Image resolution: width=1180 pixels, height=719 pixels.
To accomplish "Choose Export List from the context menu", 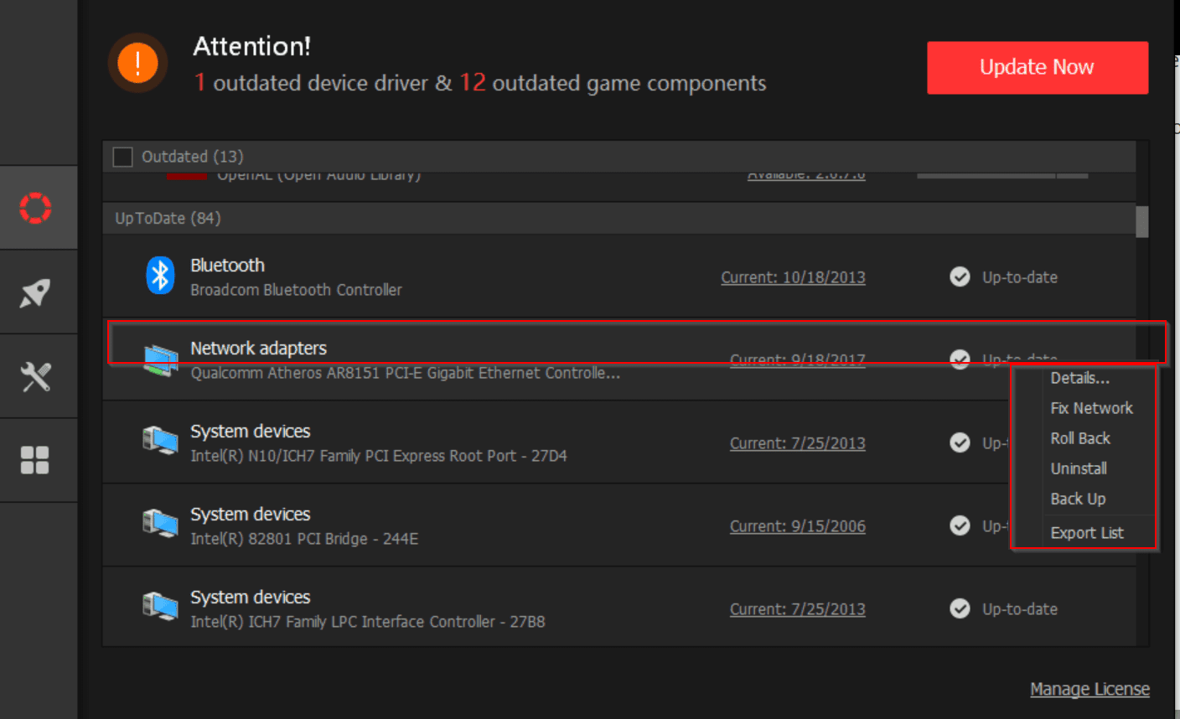I will pos(1087,533).
